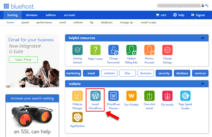
Task: Click the Renew Account icon
Action: pos(150,50)
